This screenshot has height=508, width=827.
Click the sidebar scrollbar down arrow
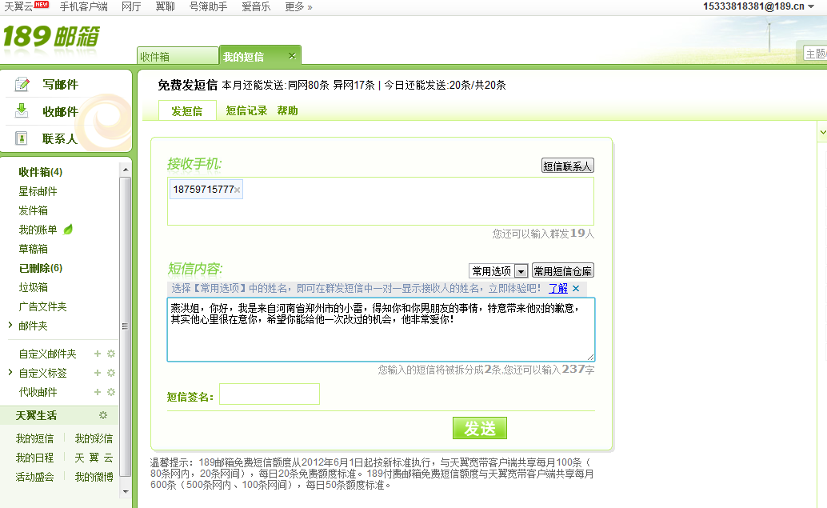click(x=125, y=492)
